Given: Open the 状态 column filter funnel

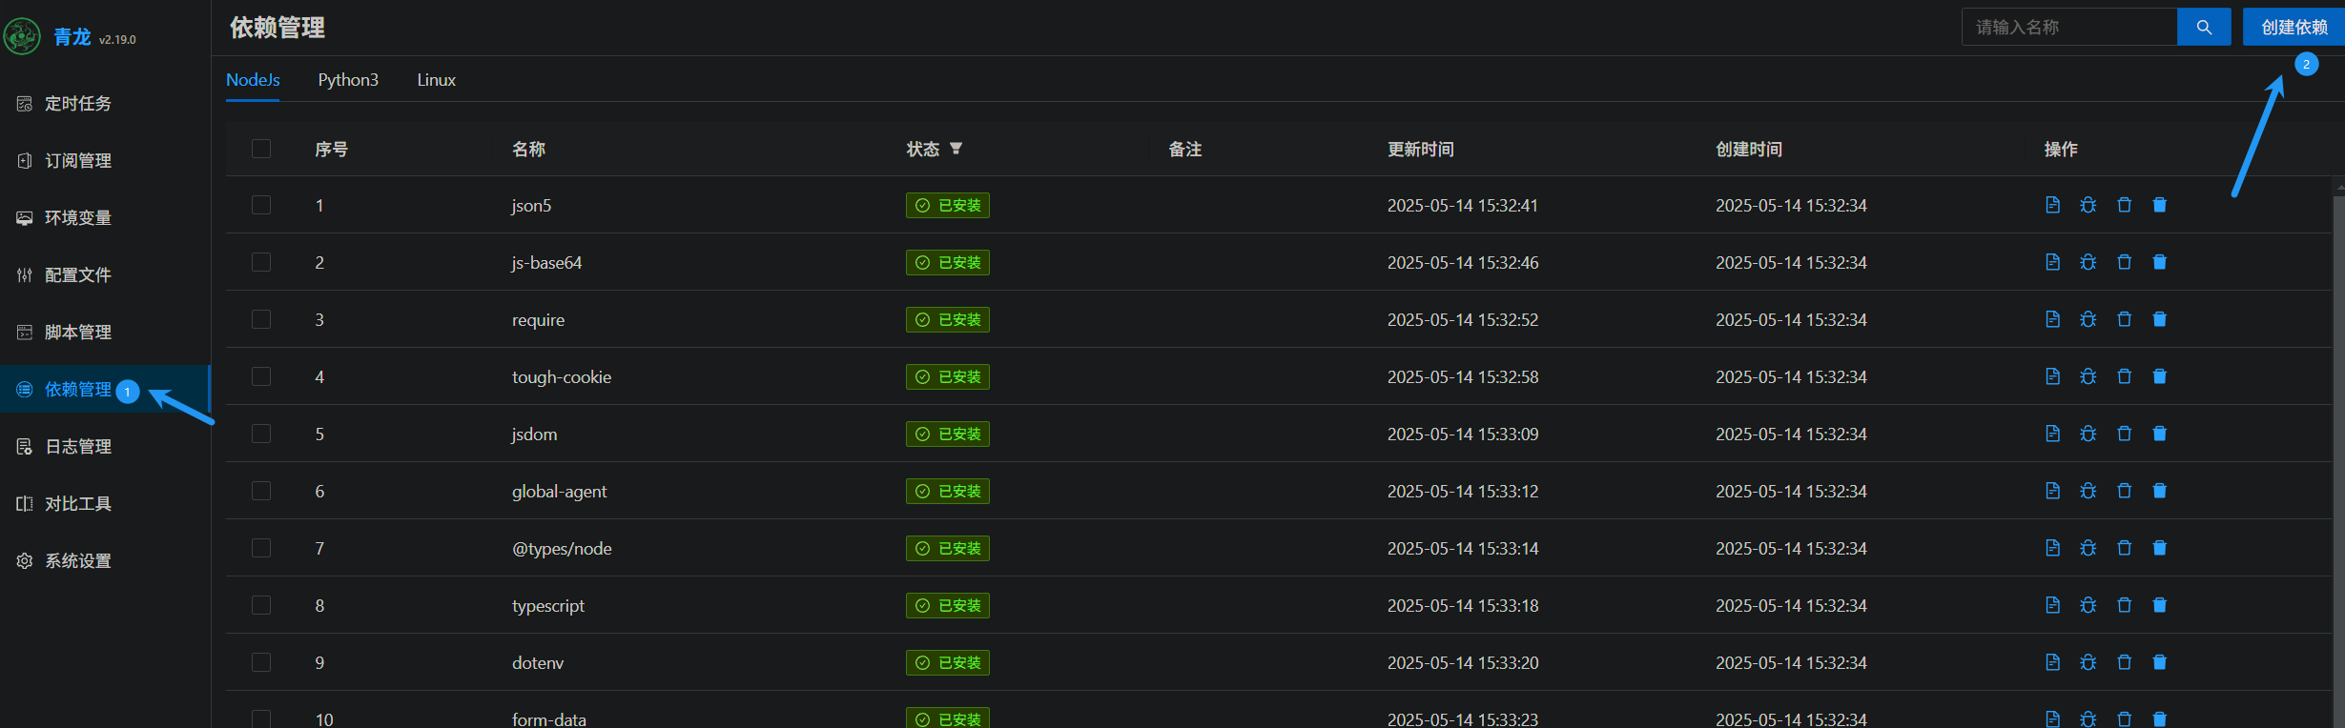Looking at the screenshot, I should click(956, 149).
